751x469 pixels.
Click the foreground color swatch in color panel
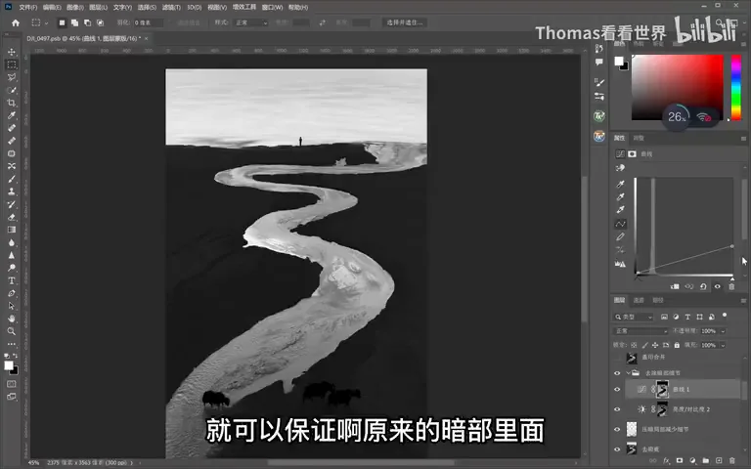[619, 61]
